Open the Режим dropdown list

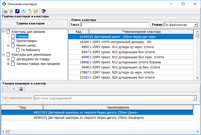click(x=196, y=25)
